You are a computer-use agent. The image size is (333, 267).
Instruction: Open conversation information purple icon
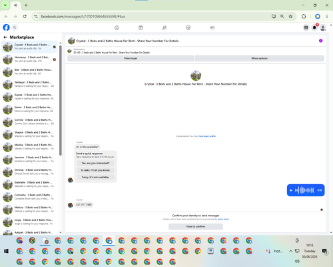click(x=320, y=41)
